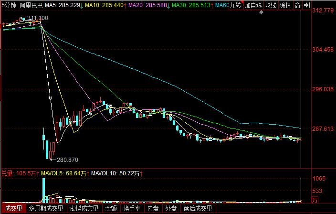Click the 533 volume axis label

pyautogui.click(x=317, y=191)
